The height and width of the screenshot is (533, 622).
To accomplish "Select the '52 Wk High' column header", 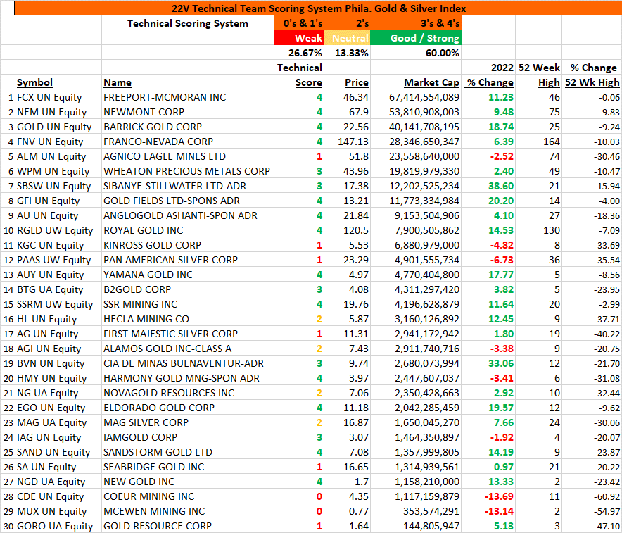I will click(592, 82).
